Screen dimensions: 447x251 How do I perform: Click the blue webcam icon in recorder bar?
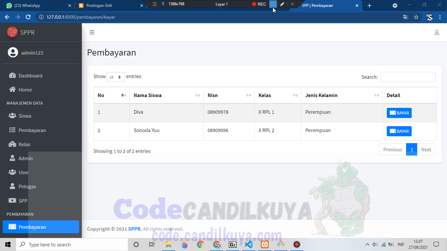pyautogui.click(x=273, y=4)
